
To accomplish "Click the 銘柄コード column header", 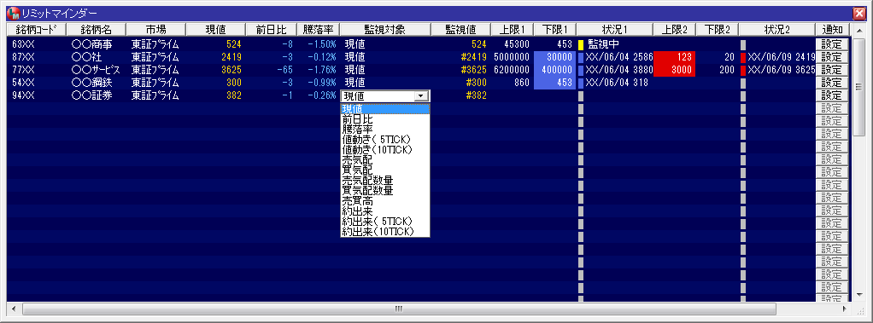I will click(36, 30).
